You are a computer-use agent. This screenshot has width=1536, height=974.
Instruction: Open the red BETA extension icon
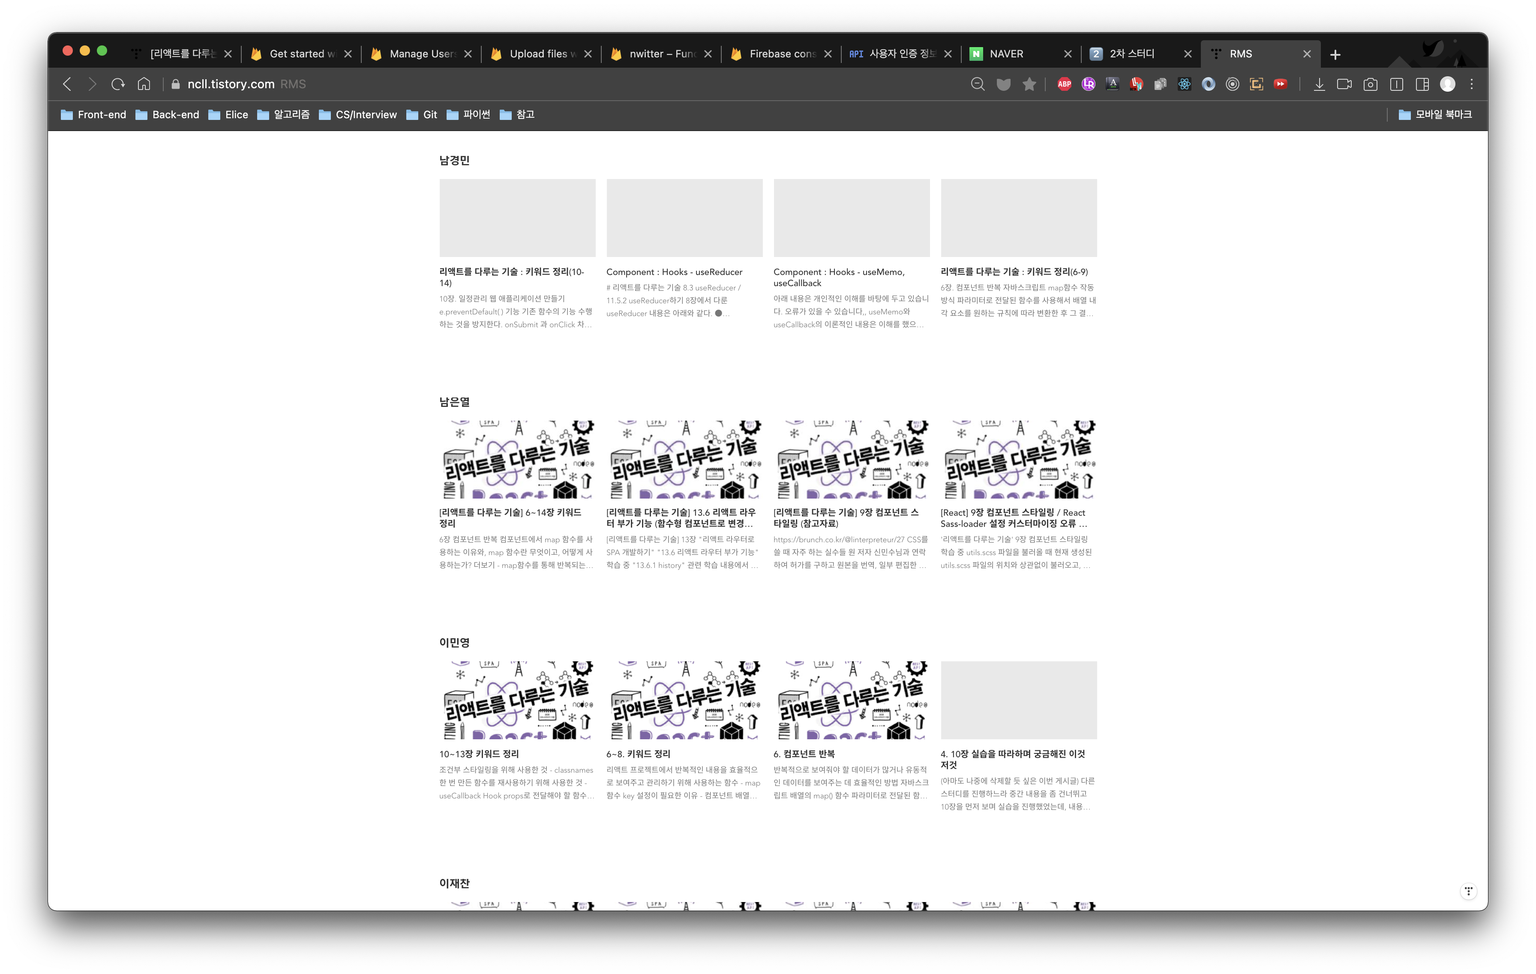[1136, 84]
